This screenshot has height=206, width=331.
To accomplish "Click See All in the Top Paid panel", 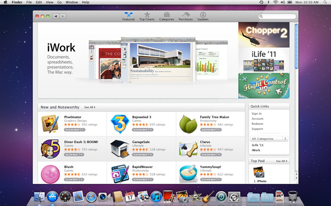I will (x=281, y=161).
